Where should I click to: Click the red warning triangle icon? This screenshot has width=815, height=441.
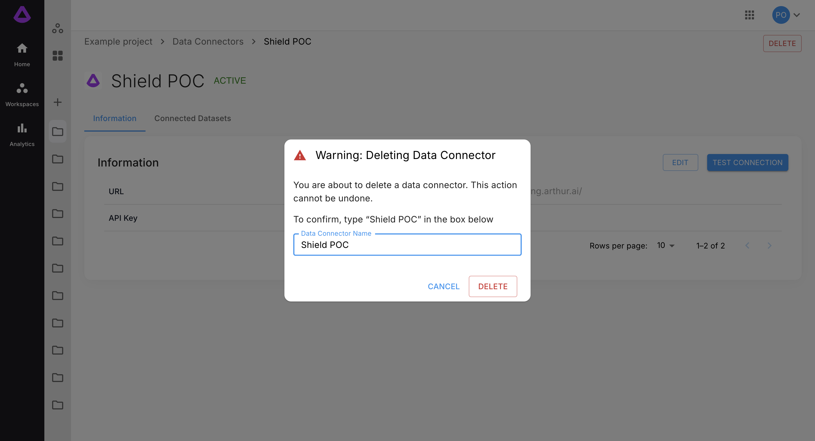point(300,155)
